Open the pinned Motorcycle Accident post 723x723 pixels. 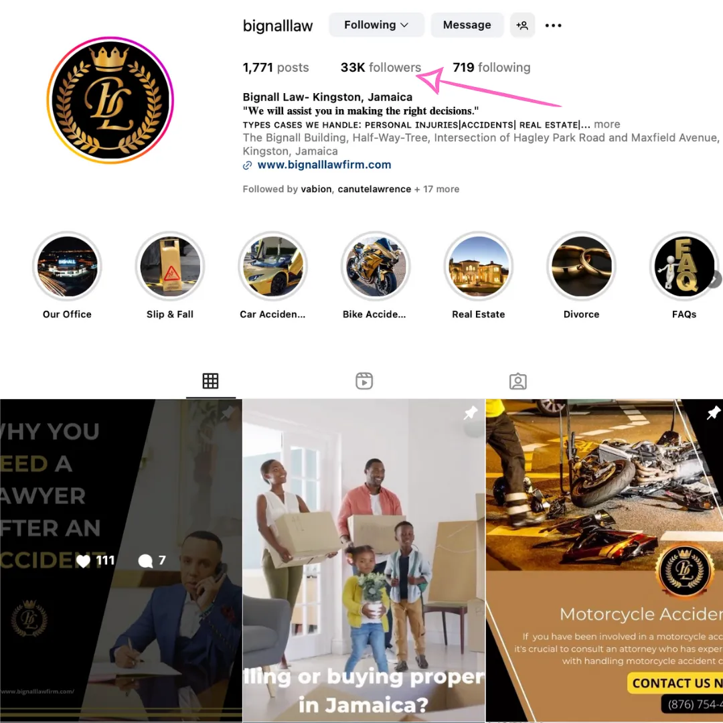[604, 560]
